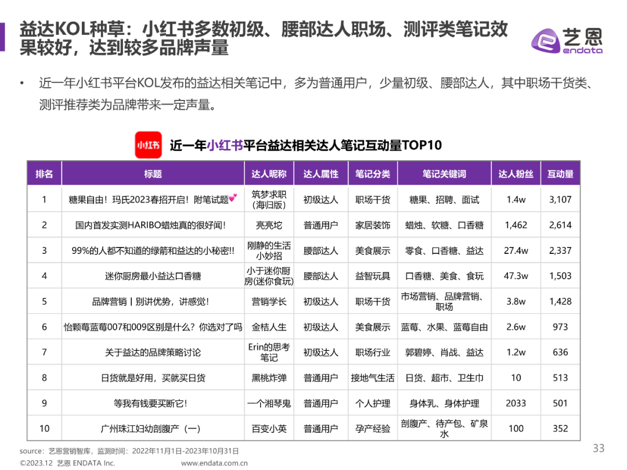Click page number 33
Screen dimensions: 627x470
(599, 448)
